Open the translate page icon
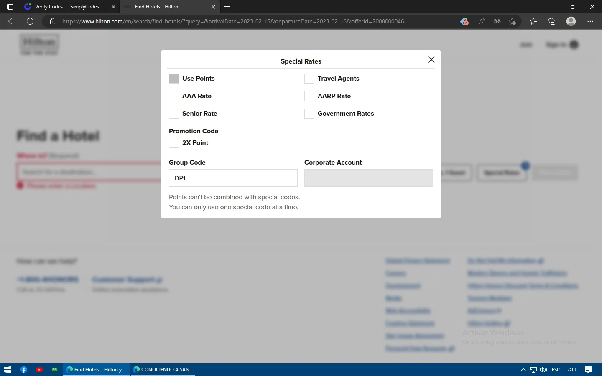The height and width of the screenshot is (376, 602). tap(497, 21)
